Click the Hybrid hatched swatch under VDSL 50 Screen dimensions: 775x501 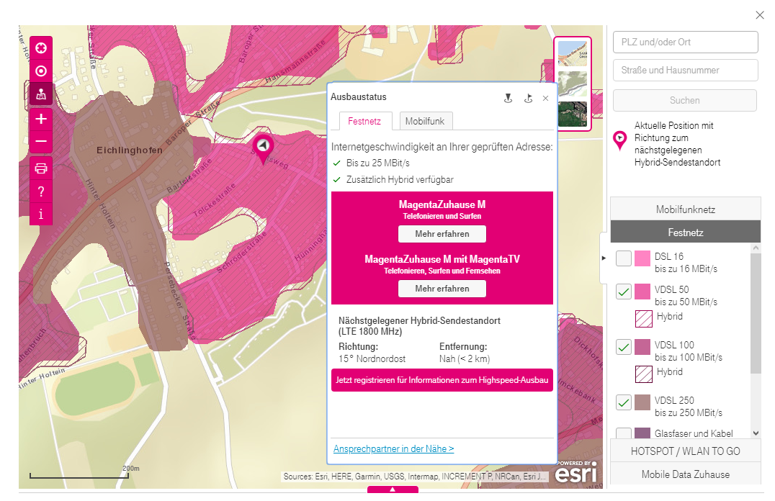point(643,319)
